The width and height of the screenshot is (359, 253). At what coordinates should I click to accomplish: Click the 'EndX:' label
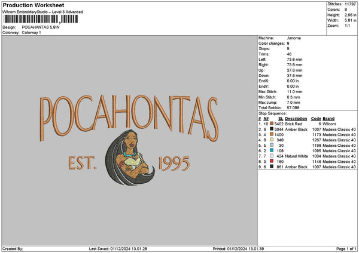point(263,81)
